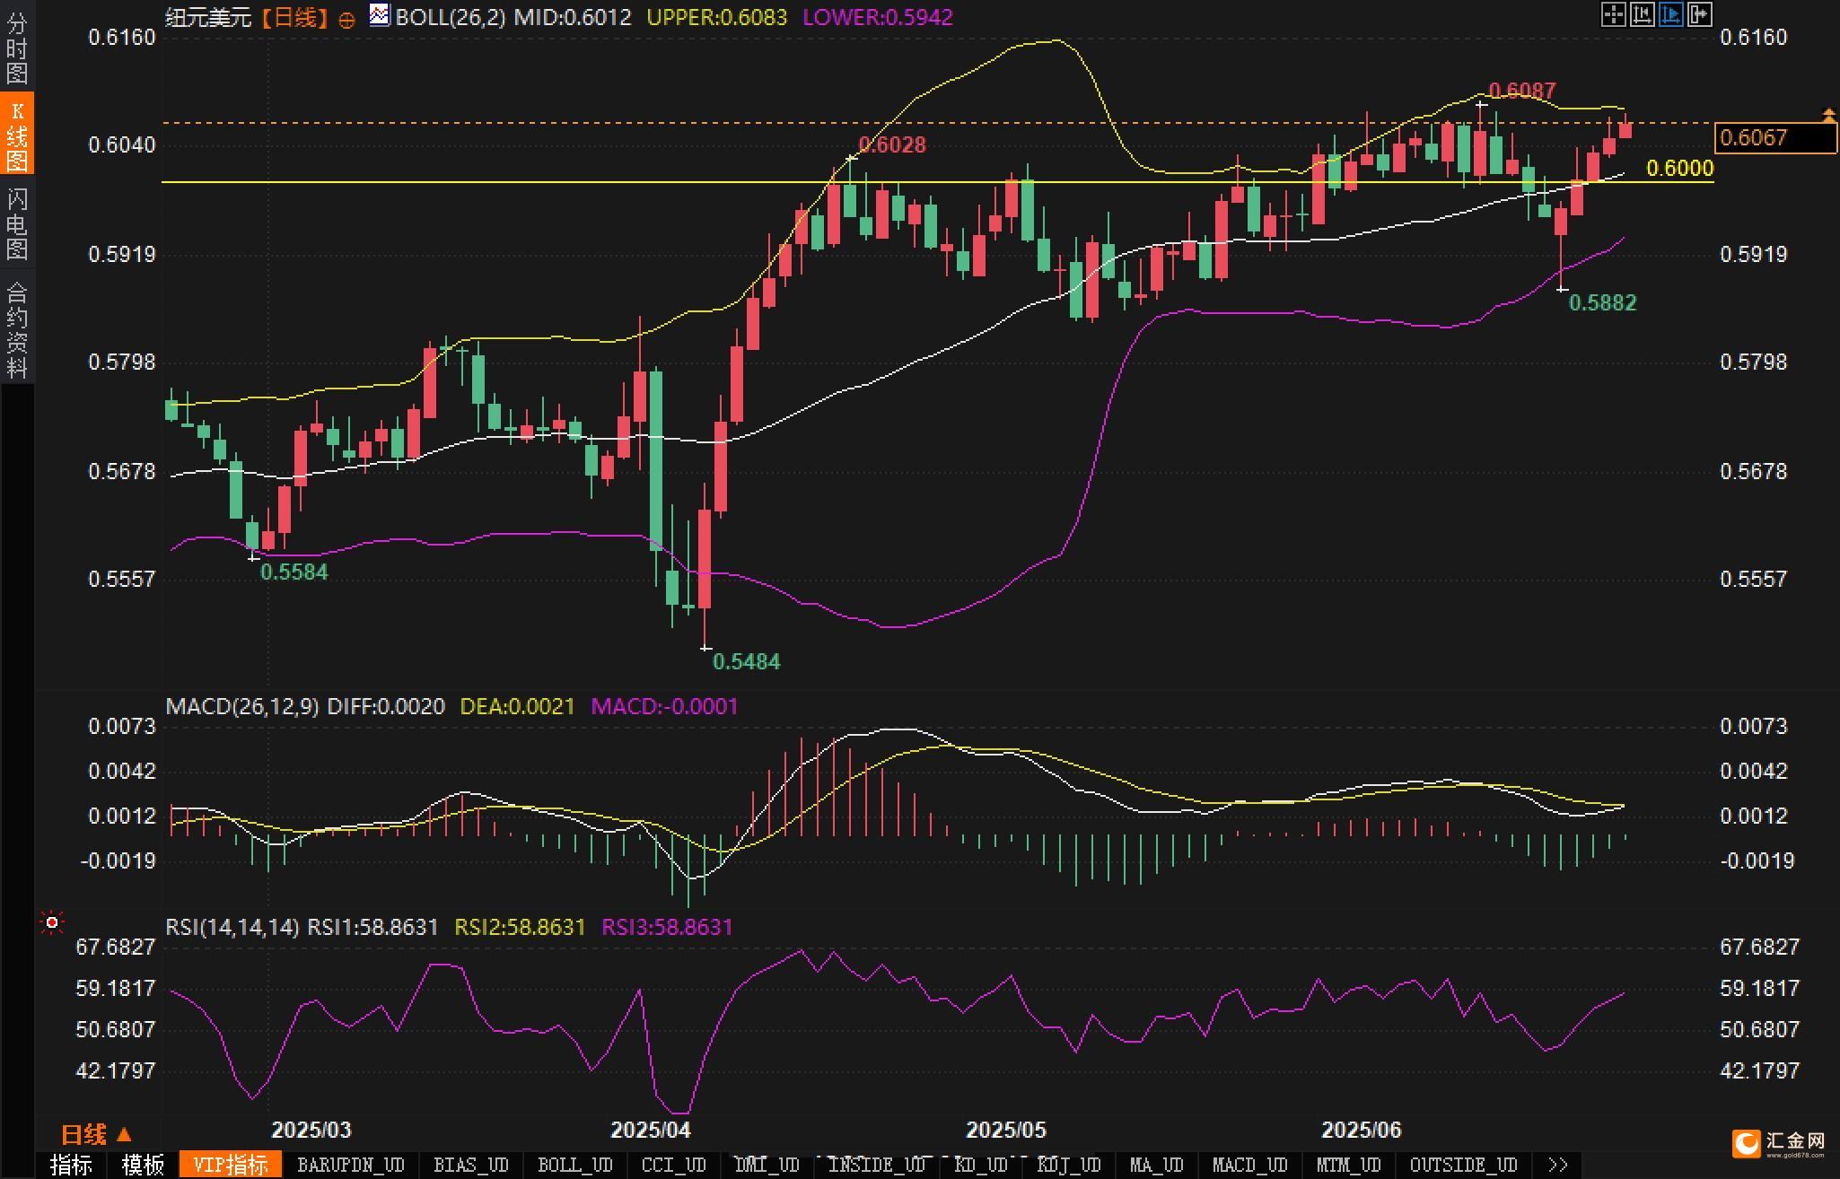Click the RSI2:58.8631 value
Image resolution: width=1840 pixels, height=1179 pixels.
[x=520, y=927]
